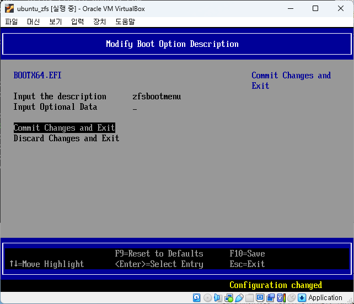
Task: Click the network adapter status icon
Action: click(228, 298)
